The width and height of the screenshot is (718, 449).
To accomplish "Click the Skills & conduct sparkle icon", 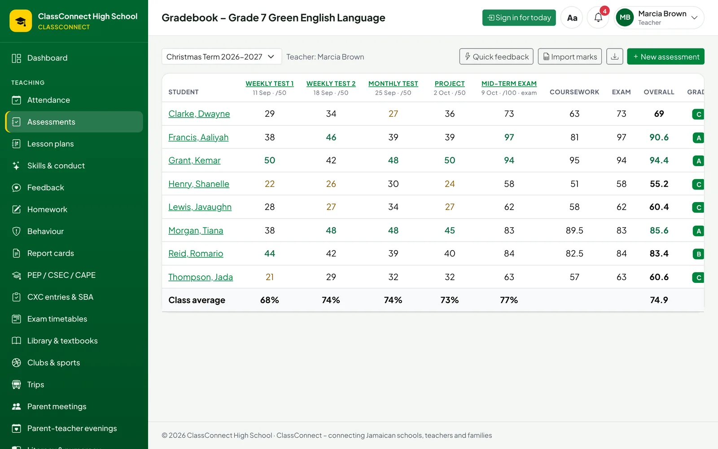I will (x=17, y=166).
